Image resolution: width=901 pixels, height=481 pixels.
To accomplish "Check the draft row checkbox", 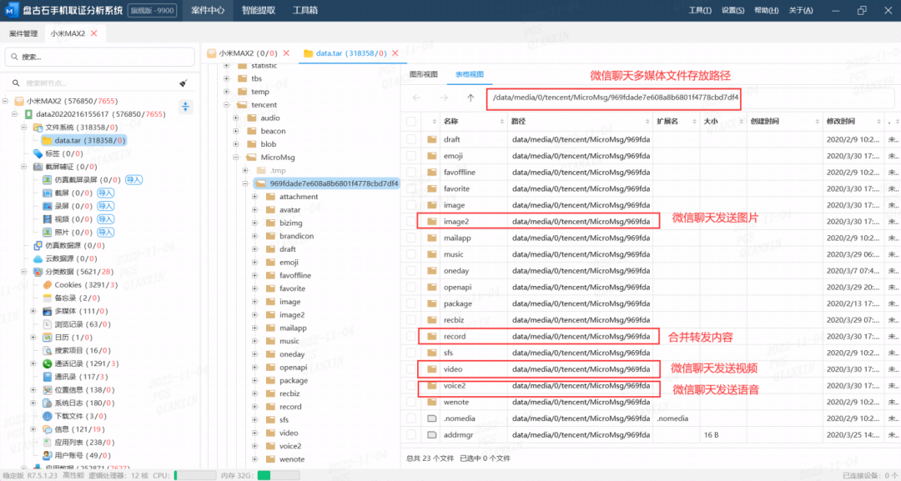I will tap(410, 139).
